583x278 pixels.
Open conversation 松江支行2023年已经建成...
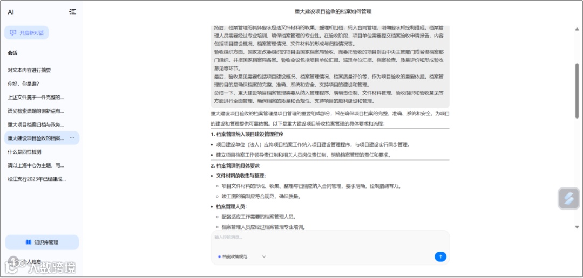pos(37,179)
